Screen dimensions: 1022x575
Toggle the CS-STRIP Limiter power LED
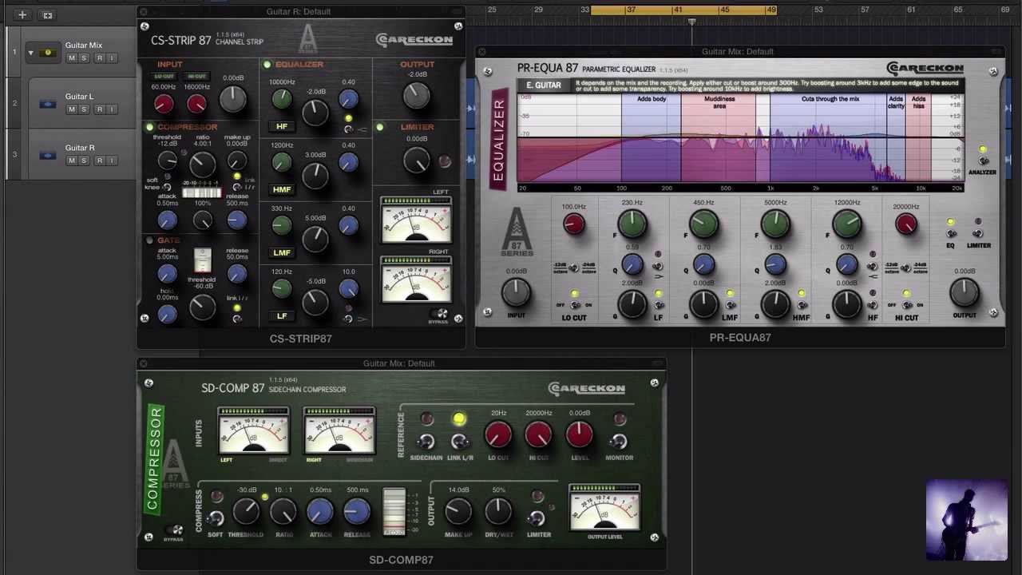380,127
